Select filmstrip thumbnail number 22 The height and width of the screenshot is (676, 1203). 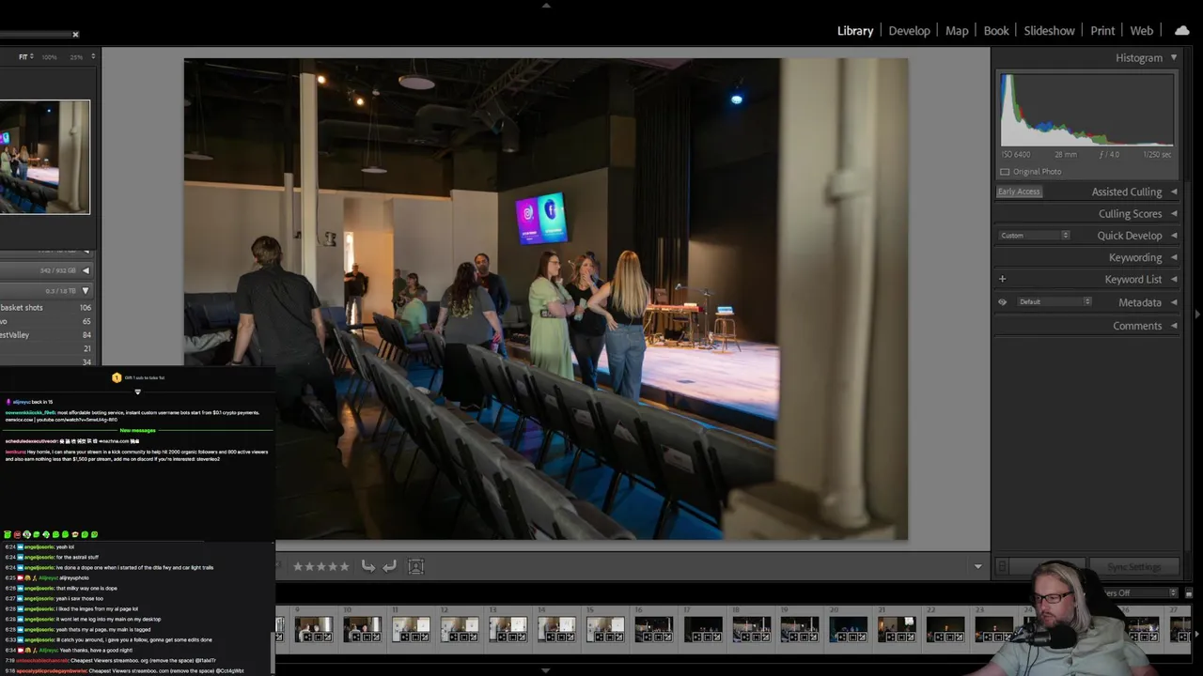(x=945, y=629)
